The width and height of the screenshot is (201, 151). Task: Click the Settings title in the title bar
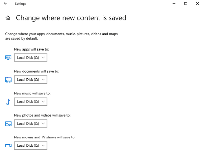coord(20,4)
